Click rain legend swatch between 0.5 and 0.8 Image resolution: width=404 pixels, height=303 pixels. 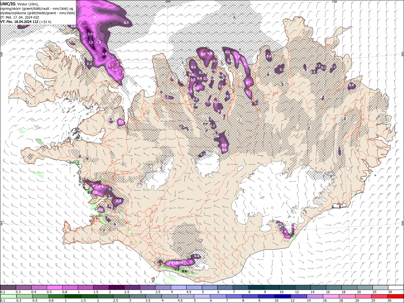40,296
